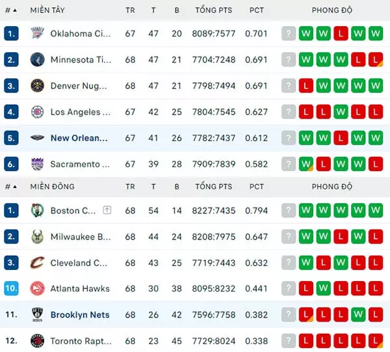Click PHONG ĐỘ header in Miền Tây table

click(x=331, y=10)
